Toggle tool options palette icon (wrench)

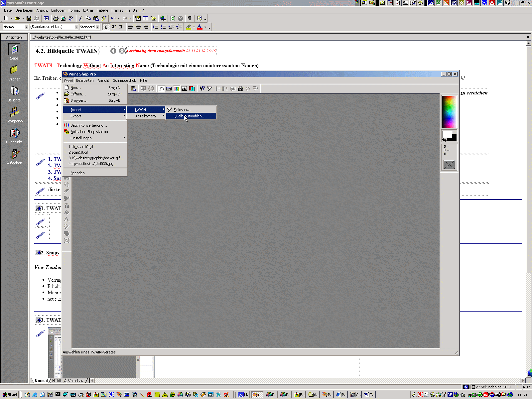pos(161,88)
